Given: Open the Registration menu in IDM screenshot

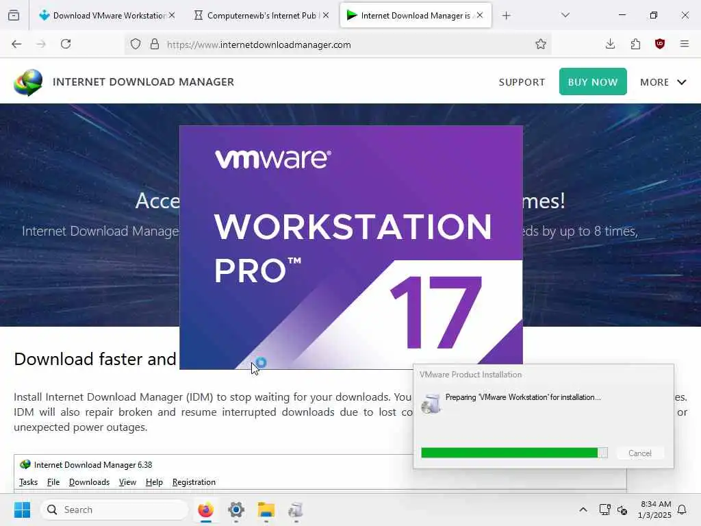Looking at the screenshot, I should coord(194,482).
